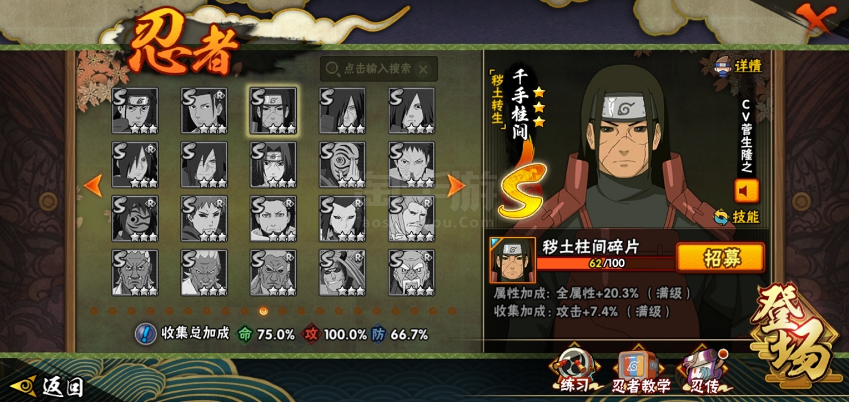Click 秽土柱间碎片 fragment progress bar
The image size is (849, 402).
point(605,263)
